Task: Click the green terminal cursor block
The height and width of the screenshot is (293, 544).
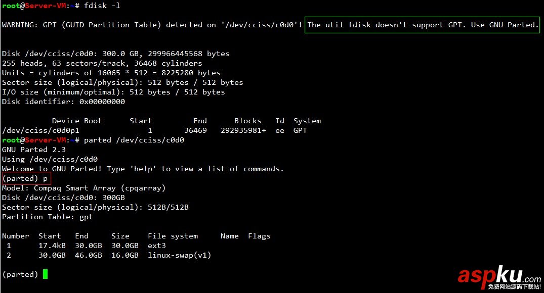Action: (x=45, y=274)
